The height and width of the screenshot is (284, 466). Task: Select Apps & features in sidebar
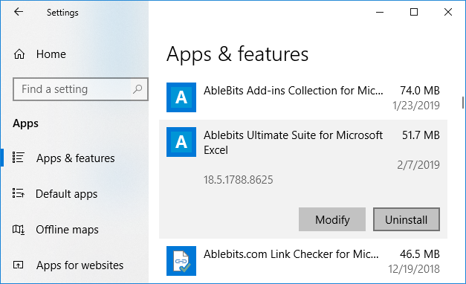point(76,158)
